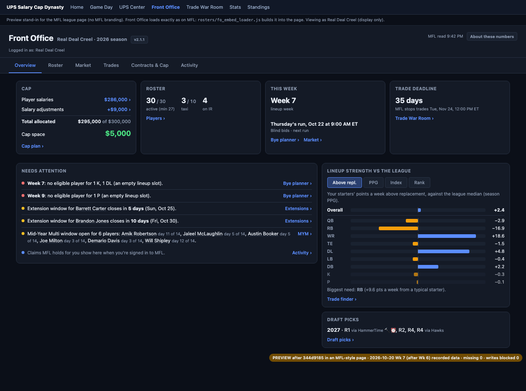Screen dimensions: 526x391
Task: Click player name Will Shipley
Action: tap(157, 241)
